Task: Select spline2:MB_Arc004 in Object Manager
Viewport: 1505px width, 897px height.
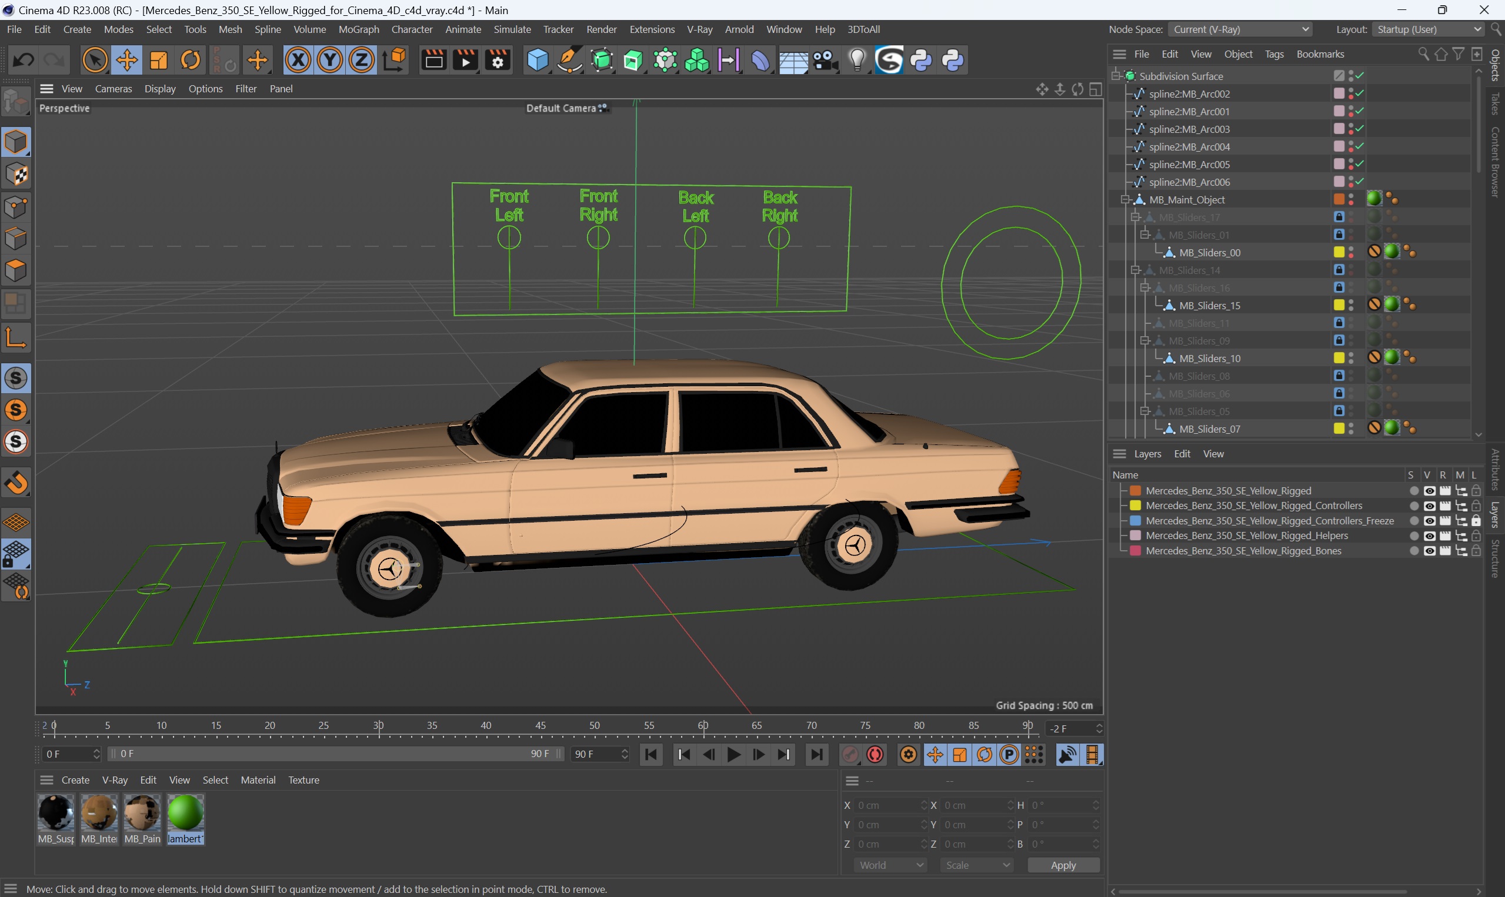Action: (x=1189, y=147)
